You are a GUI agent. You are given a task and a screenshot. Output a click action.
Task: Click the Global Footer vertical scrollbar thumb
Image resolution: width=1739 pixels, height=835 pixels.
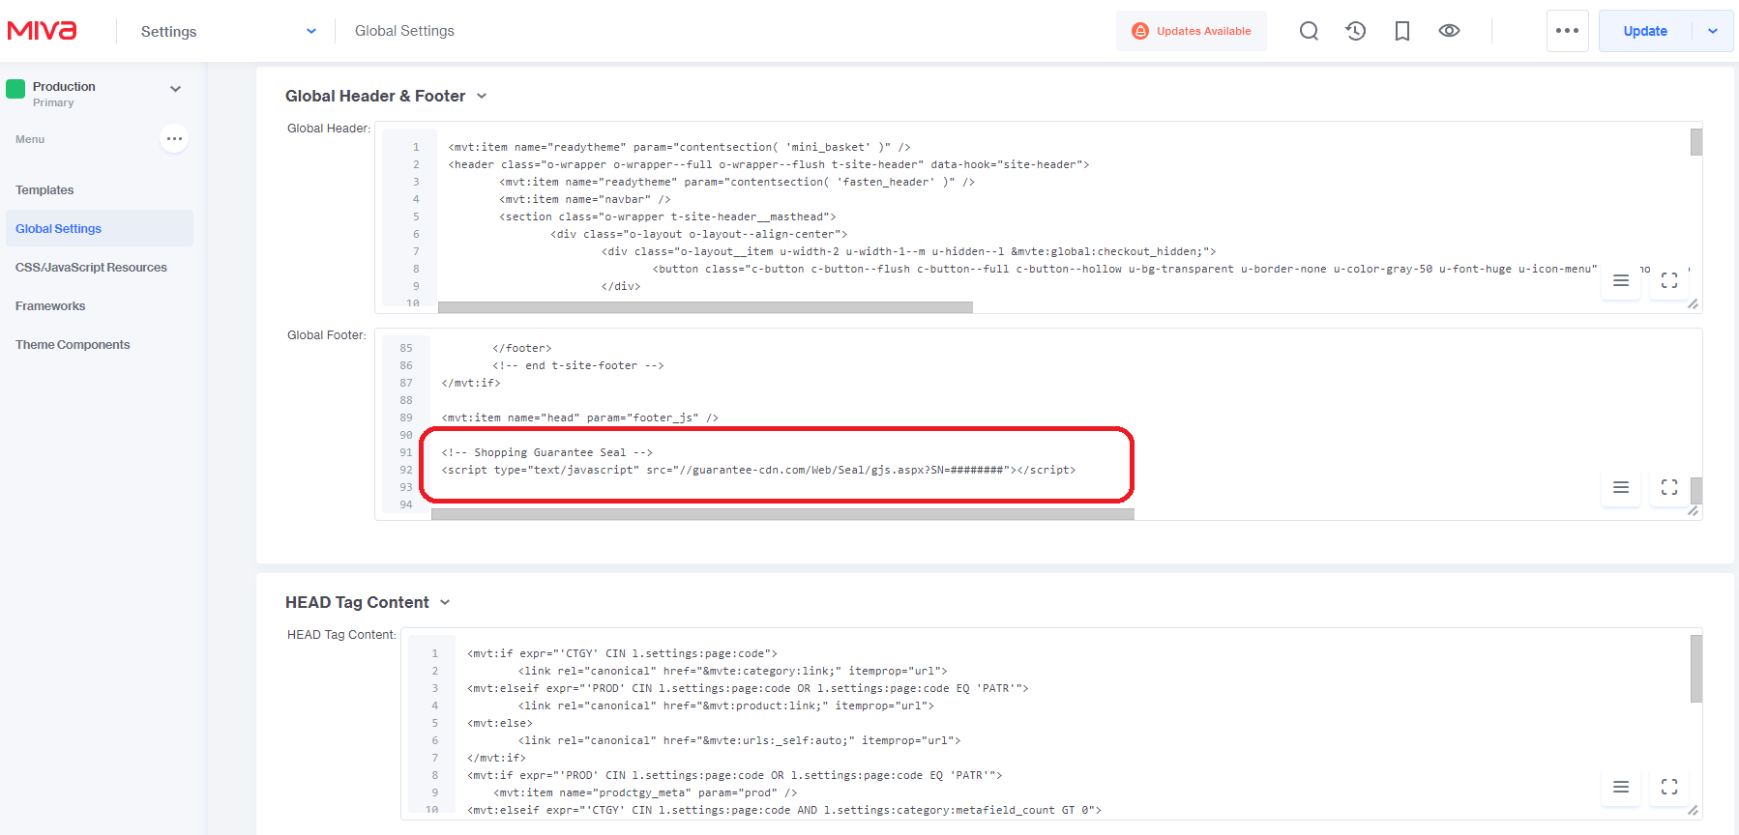click(1696, 491)
